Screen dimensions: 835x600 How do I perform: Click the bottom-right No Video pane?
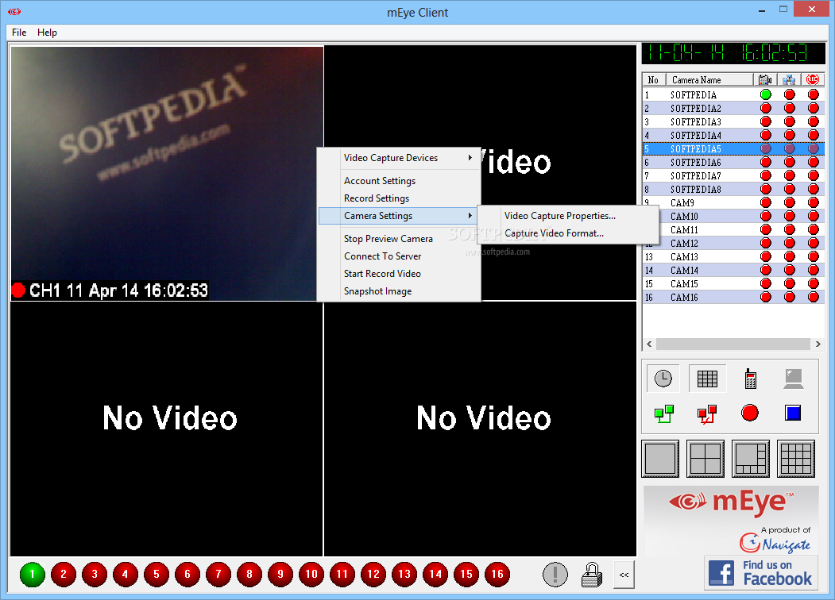(480, 429)
